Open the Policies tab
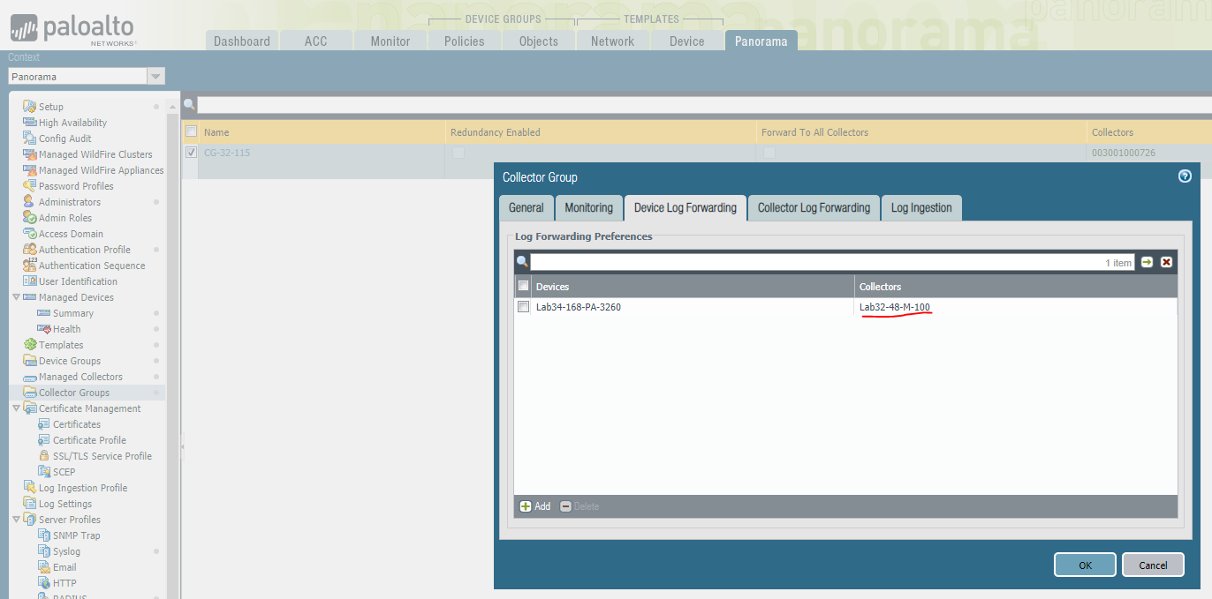Viewport: 1212px width, 599px height. [x=465, y=41]
